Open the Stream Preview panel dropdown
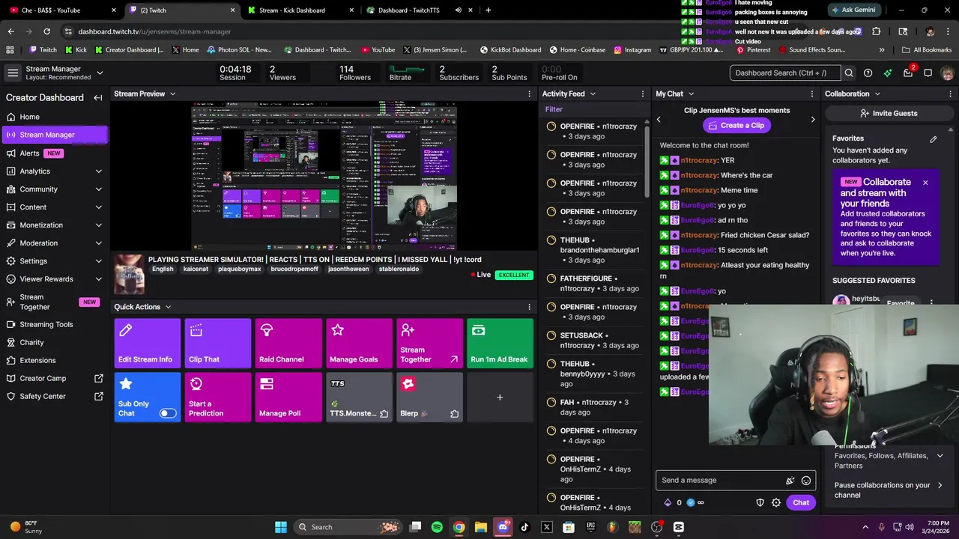This screenshot has height=539, width=959. [x=172, y=94]
